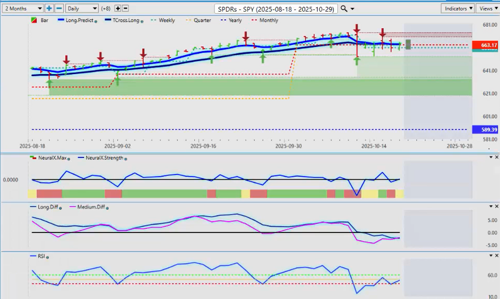Click the Bar legend color swatch

coord(34,21)
